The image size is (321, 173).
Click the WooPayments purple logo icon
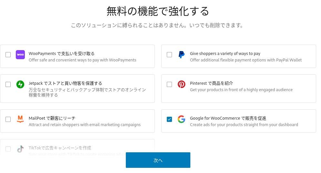tap(20, 55)
